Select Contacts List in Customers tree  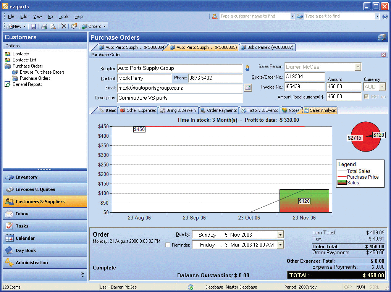(x=24, y=60)
